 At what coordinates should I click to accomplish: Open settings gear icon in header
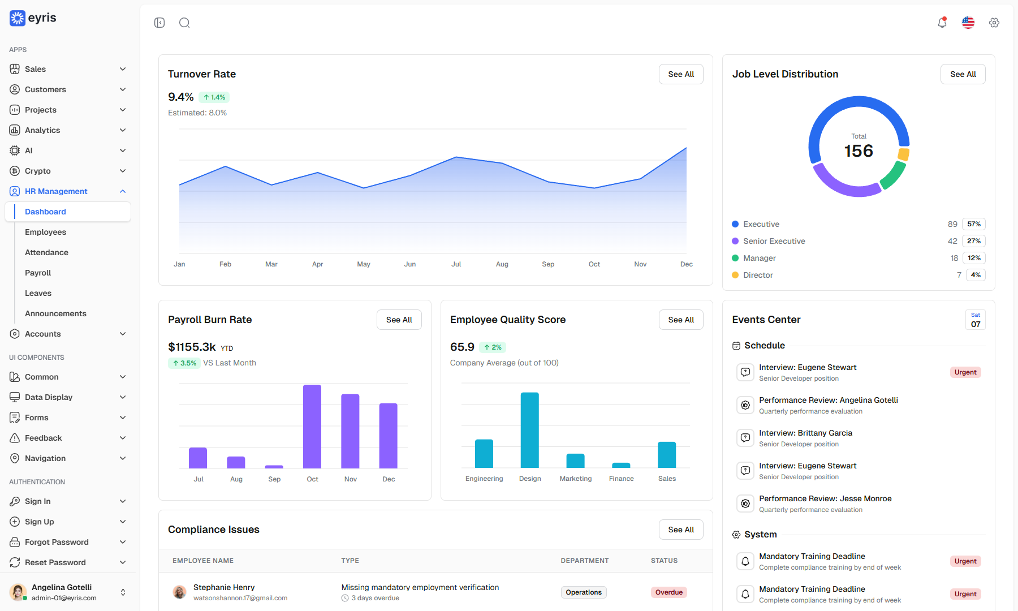(994, 23)
